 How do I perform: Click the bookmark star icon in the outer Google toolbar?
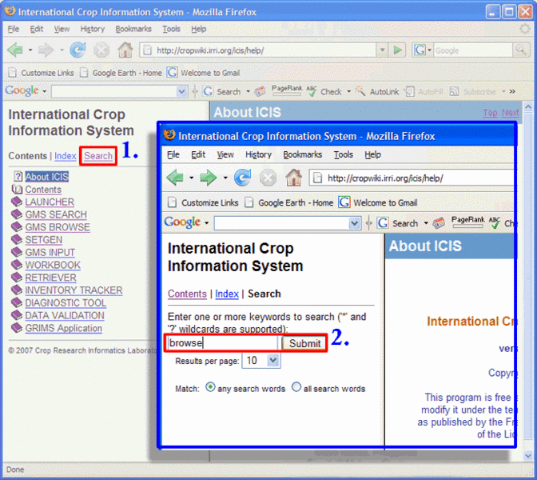coord(261,91)
